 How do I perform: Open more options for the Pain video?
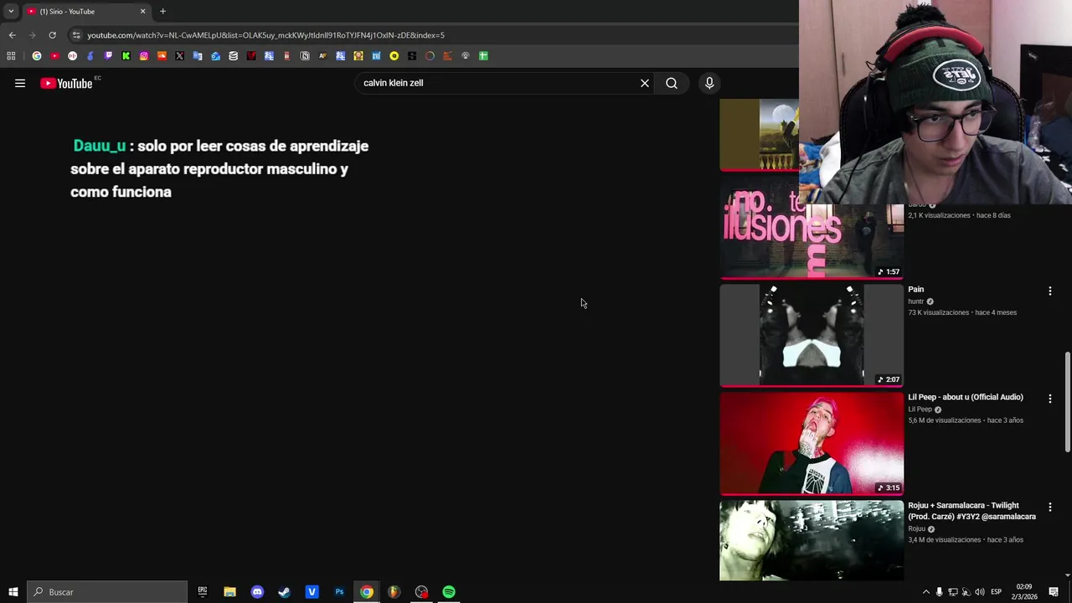tap(1049, 291)
